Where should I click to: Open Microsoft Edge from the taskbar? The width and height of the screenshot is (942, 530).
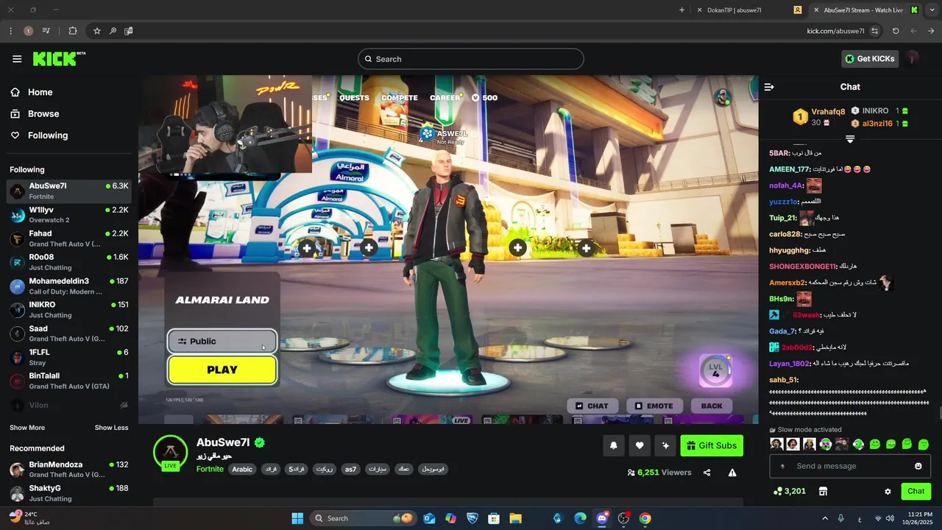580,518
